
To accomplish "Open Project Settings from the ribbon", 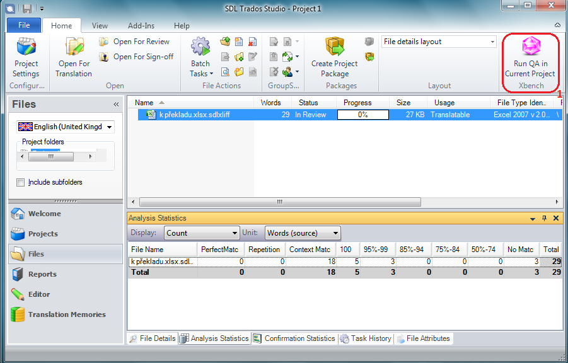I will [x=26, y=57].
